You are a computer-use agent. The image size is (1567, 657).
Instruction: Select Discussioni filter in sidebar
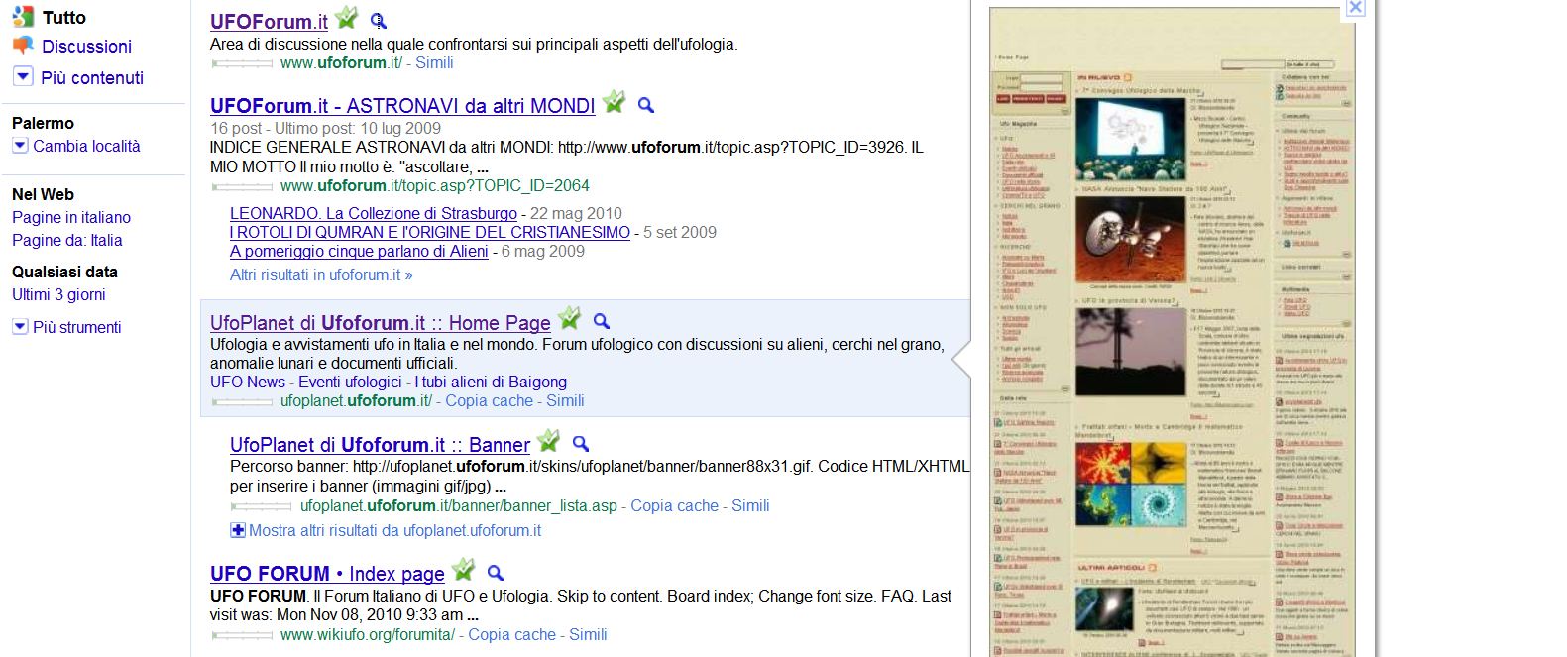point(86,46)
